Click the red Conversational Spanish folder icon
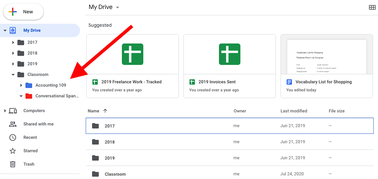The height and width of the screenshot is (179, 378). tap(29, 96)
